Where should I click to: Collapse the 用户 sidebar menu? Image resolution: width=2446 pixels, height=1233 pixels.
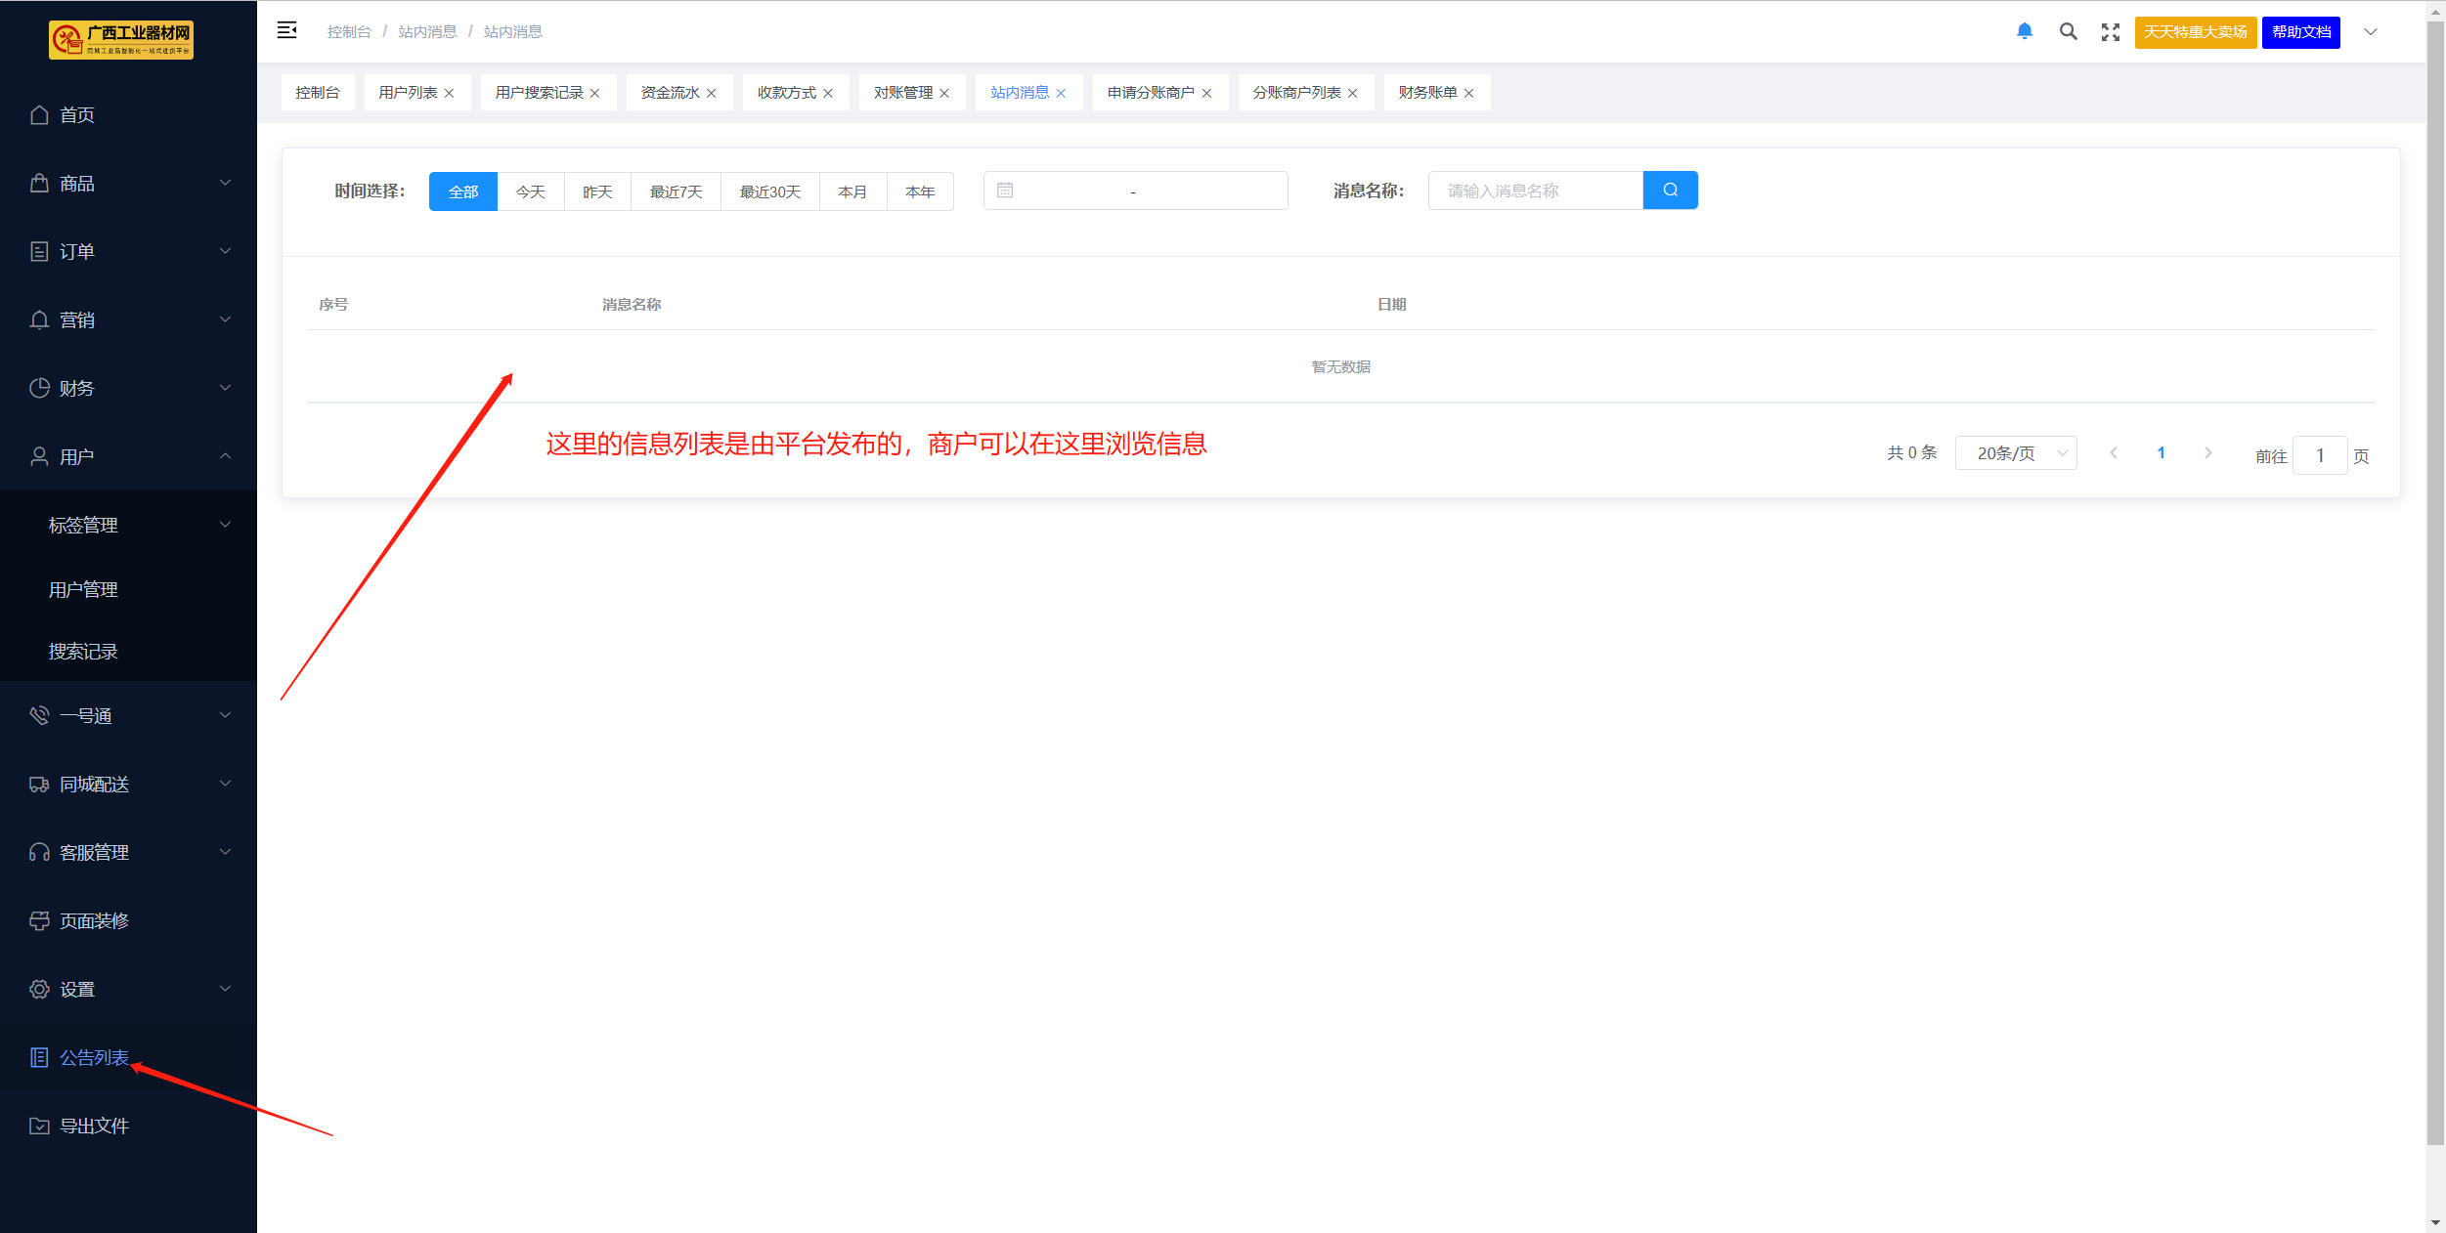click(128, 456)
